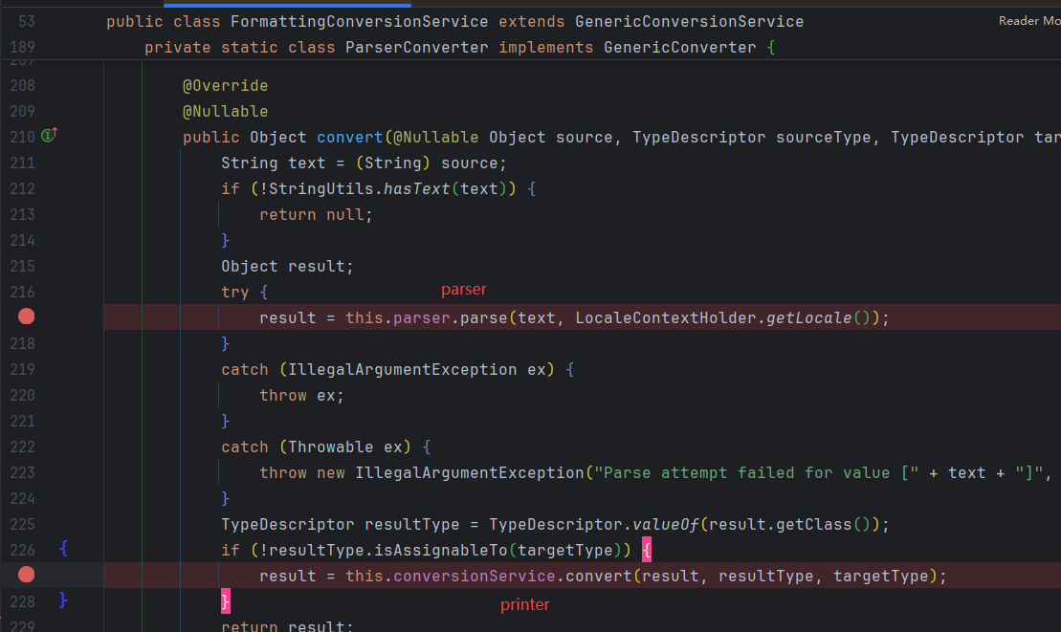Click the getLocale method call
This screenshot has width=1061, height=632.
coord(809,317)
